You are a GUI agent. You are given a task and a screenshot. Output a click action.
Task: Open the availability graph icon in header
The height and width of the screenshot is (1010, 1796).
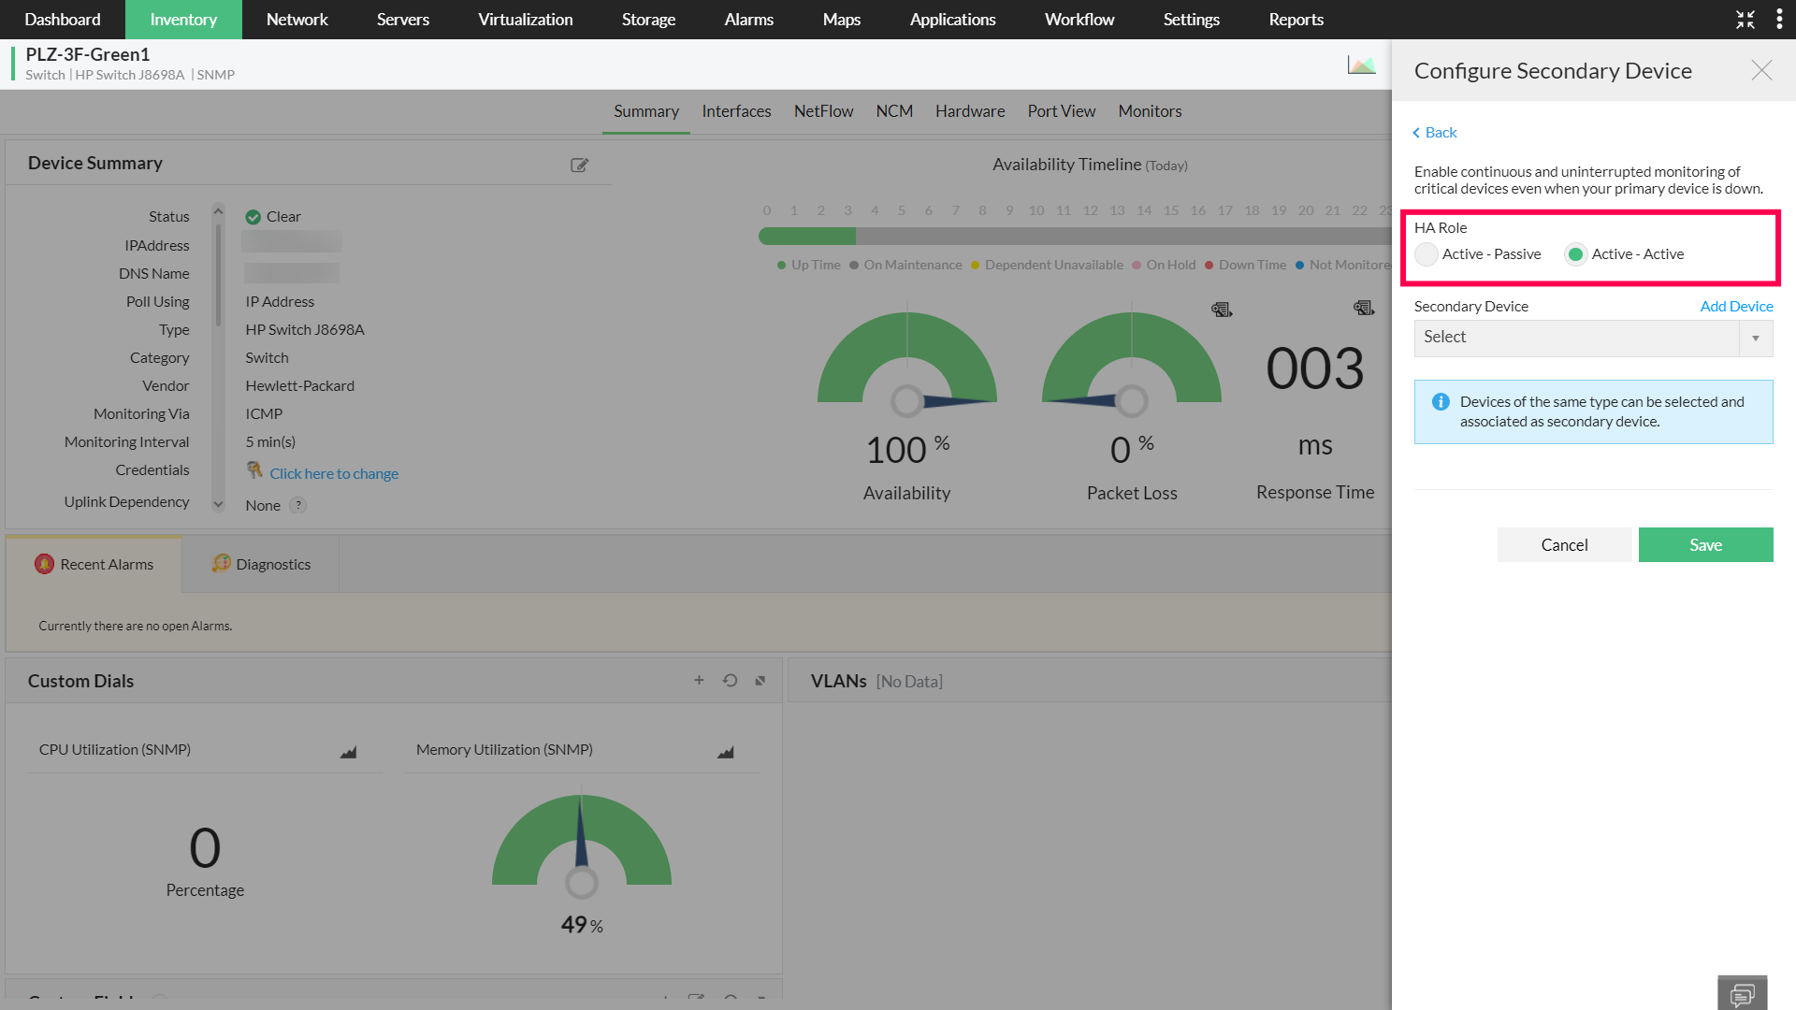[1361, 65]
